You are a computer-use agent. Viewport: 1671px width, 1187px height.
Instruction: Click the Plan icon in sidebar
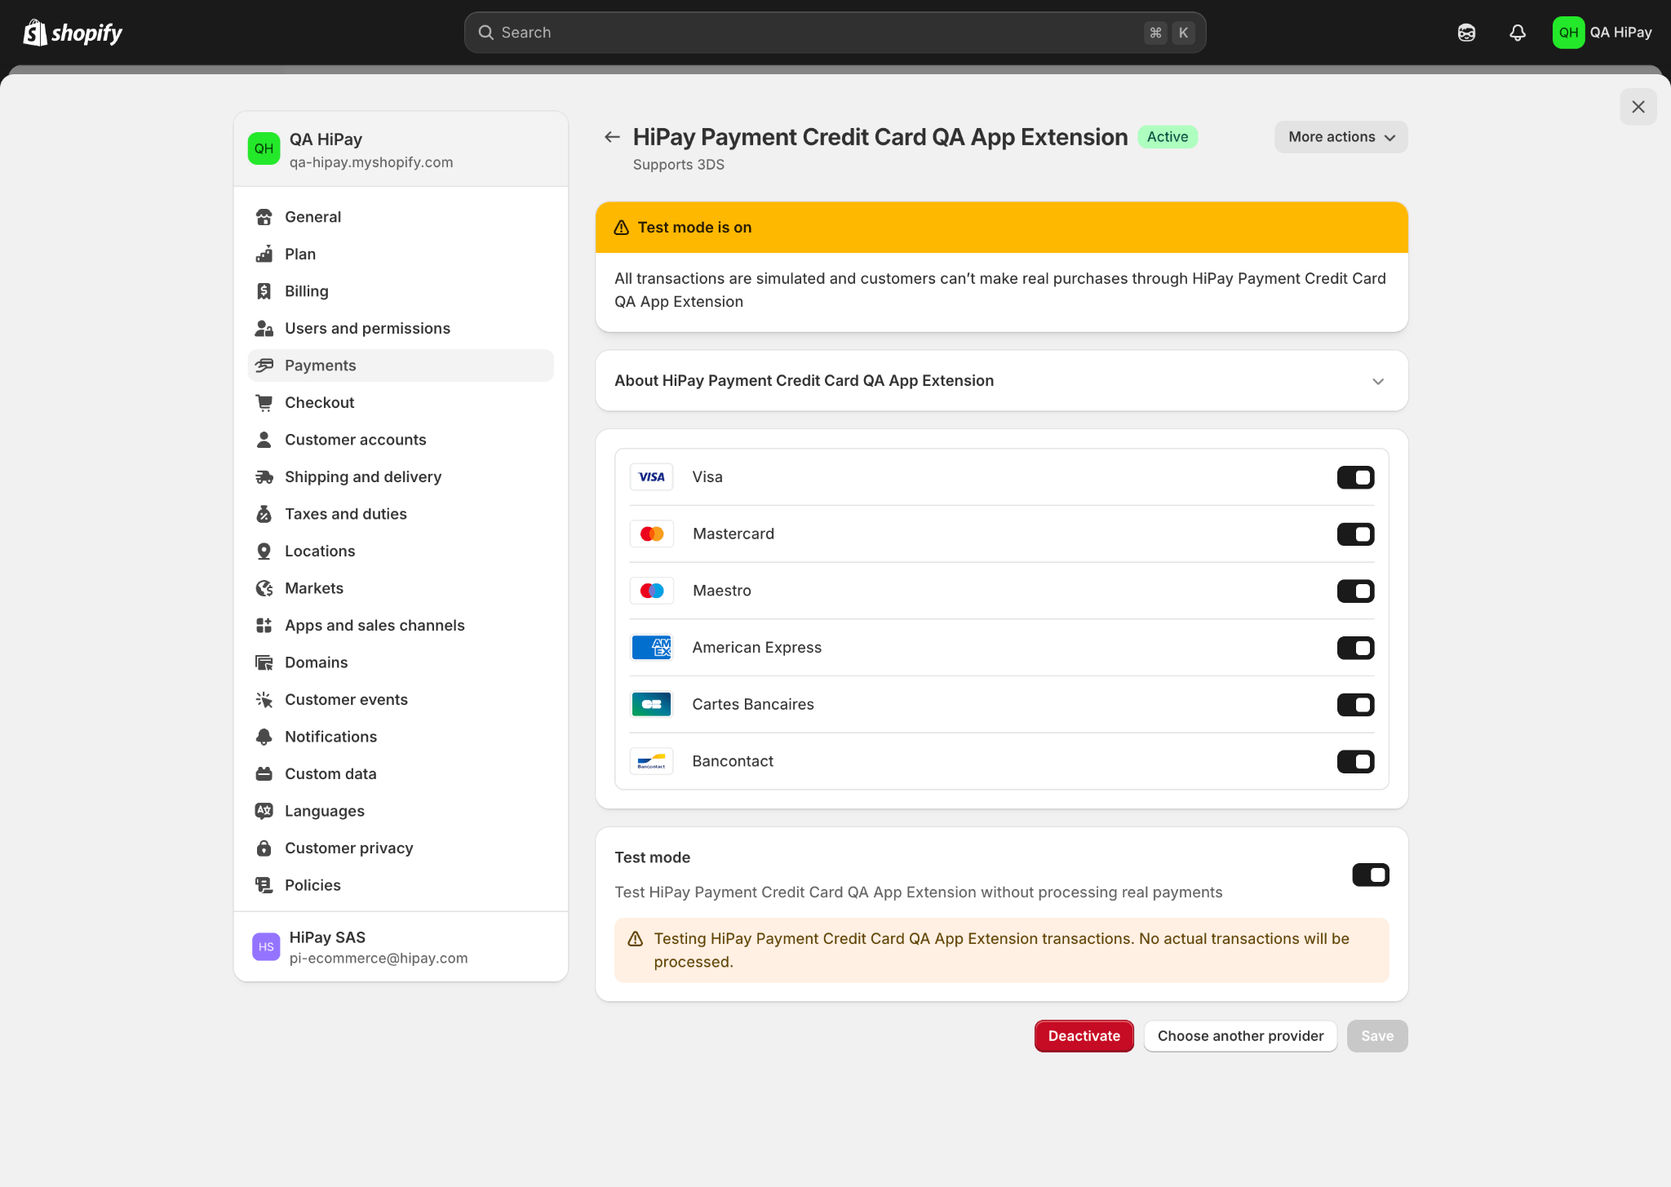click(264, 255)
